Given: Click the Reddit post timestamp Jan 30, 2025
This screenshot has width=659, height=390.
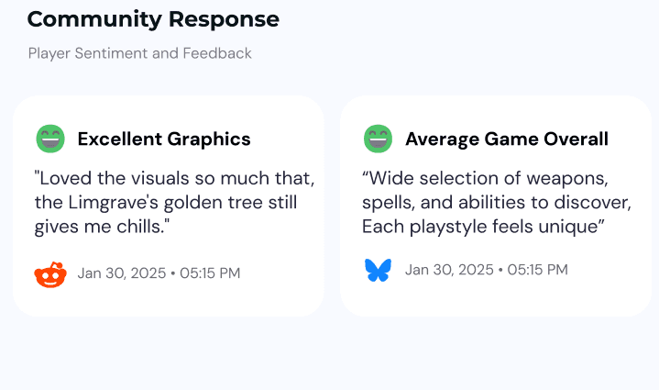Looking at the screenshot, I should [122, 273].
